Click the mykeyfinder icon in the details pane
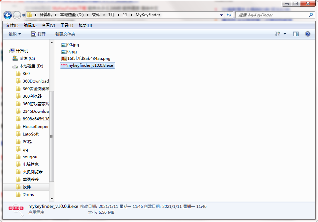This screenshot has width=318, height=222. pyautogui.click(x=16, y=209)
